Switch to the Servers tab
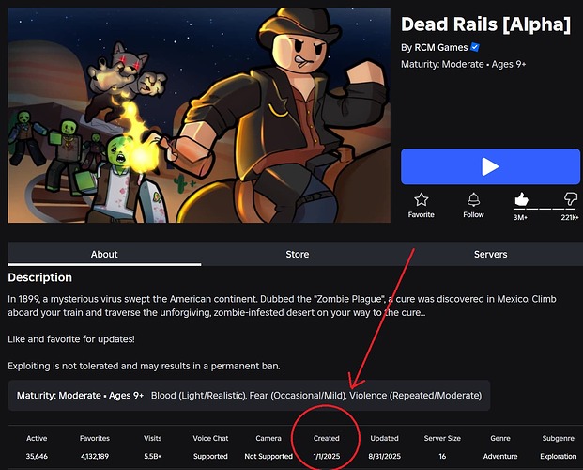 [490, 254]
